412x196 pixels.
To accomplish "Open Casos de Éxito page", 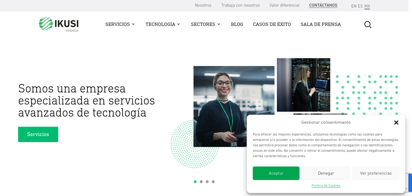I will [272, 24].
